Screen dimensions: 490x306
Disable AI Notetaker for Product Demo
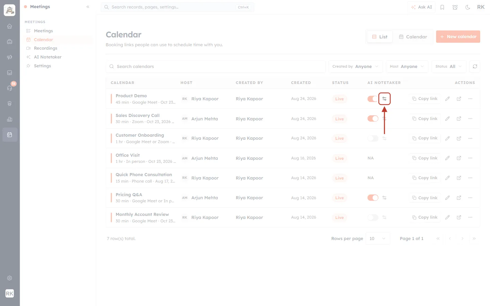click(373, 99)
